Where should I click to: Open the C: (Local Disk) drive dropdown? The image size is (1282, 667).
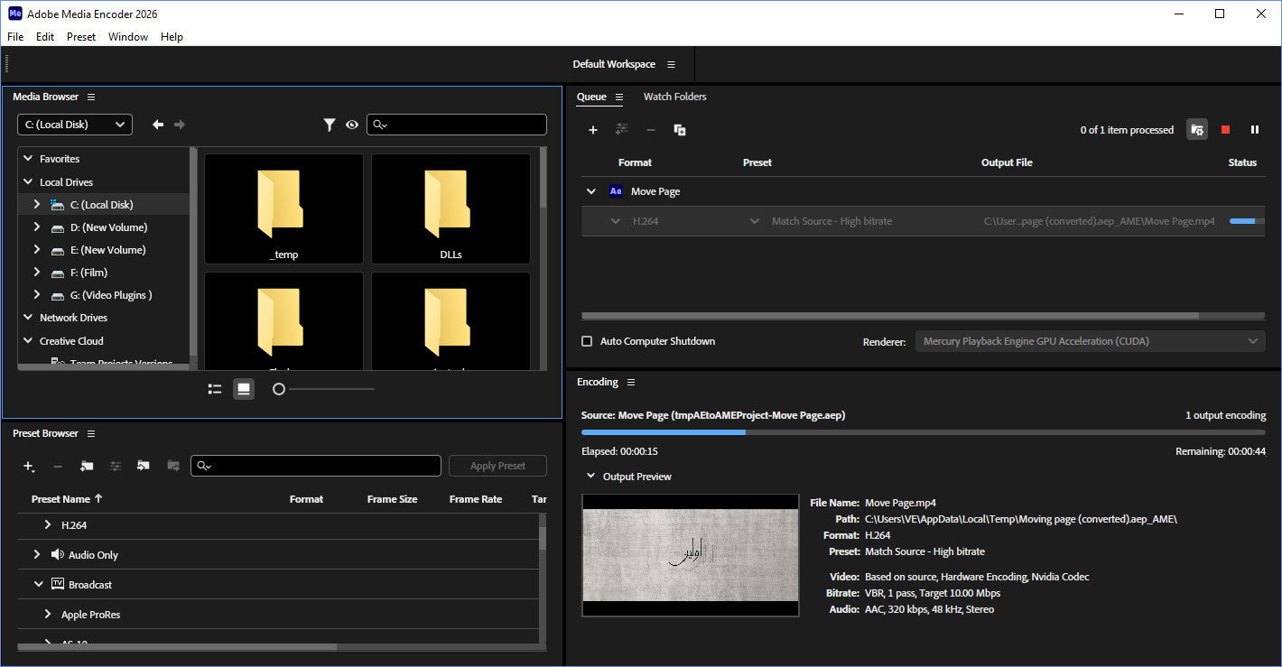tap(75, 125)
